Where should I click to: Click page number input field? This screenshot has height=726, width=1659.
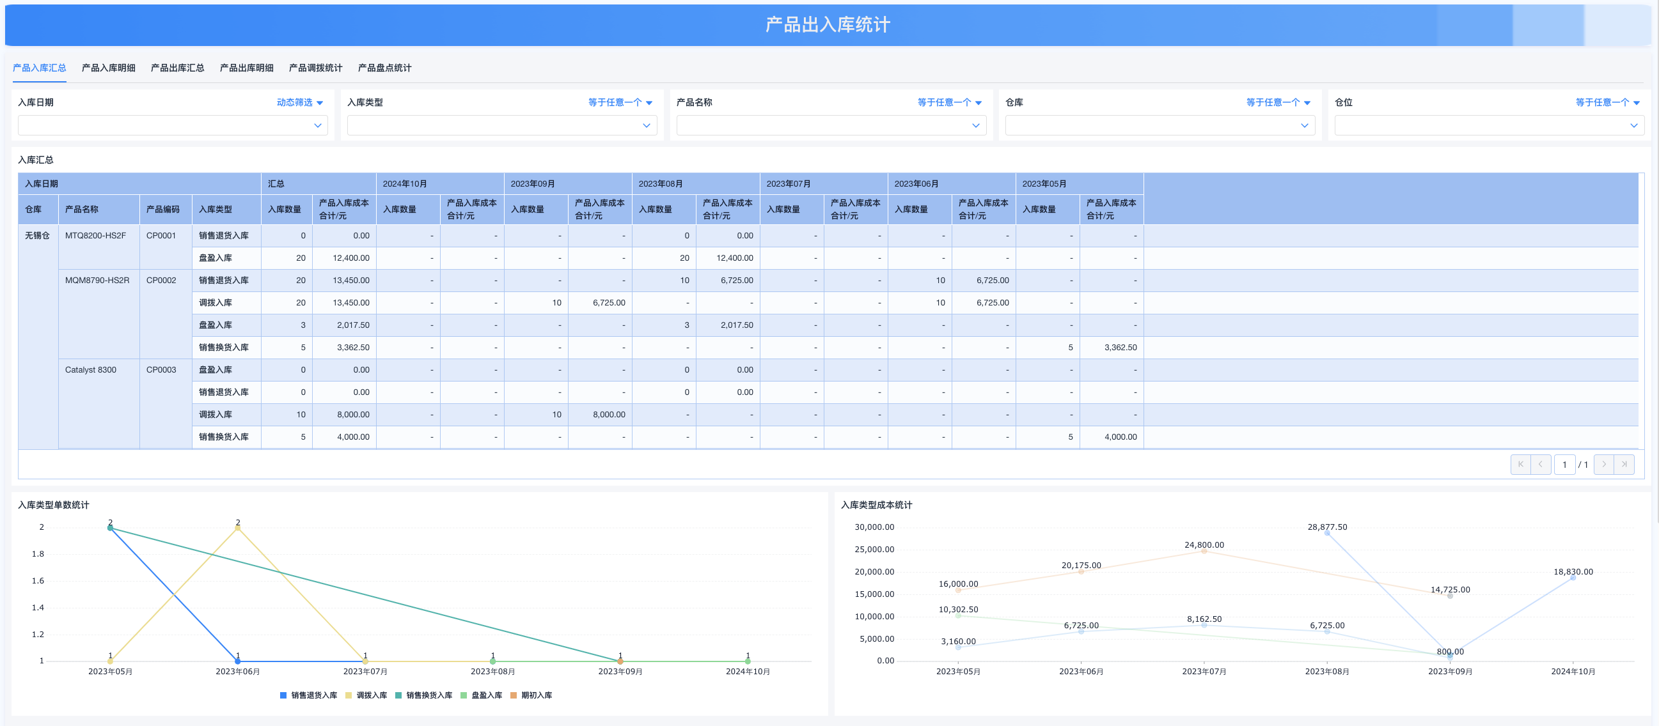coord(1564,465)
